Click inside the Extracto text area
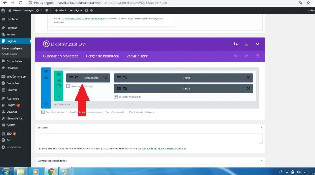Viewport: 315px width, 175px height. point(150,139)
